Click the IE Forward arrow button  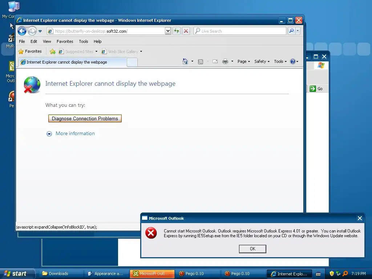coord(32,31)
